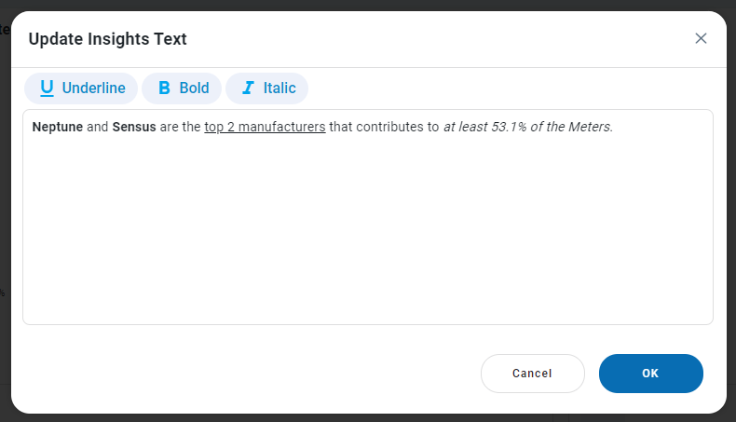This screenshot has width=736, height=422.
Task: Click the bold word Neptune
Action: coord(57,127)
